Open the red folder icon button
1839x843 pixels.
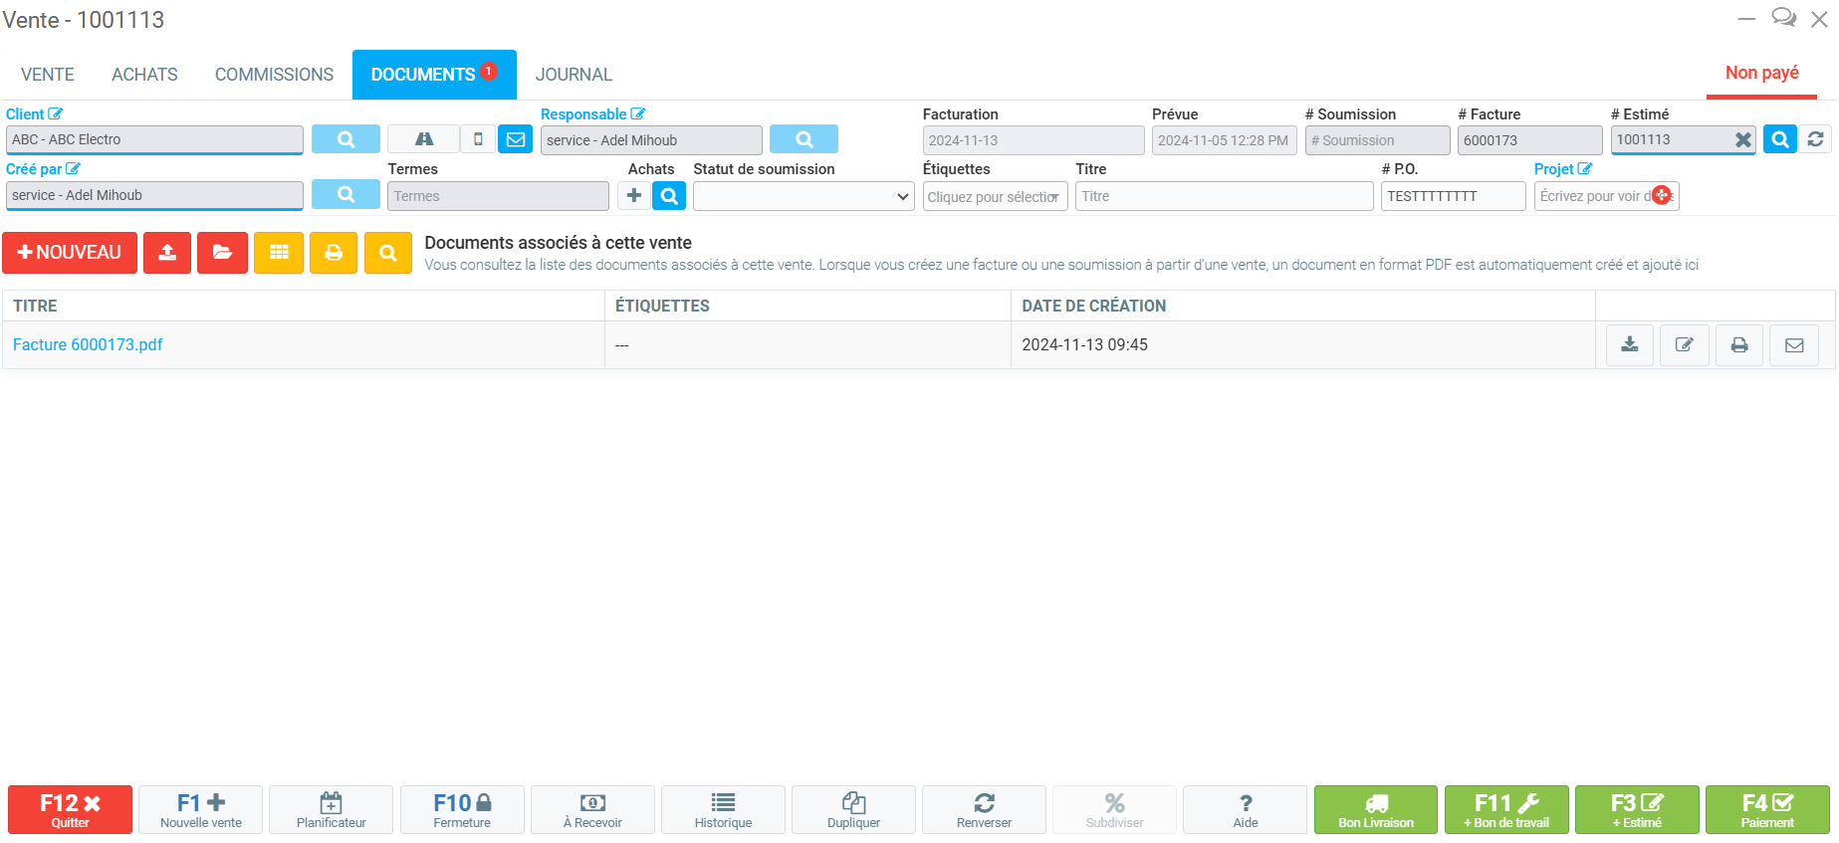pyautogui.click(x=222, y=253)
